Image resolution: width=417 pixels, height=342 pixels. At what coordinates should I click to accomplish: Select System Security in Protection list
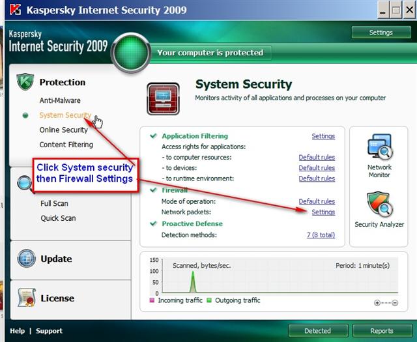click(65, 115)
